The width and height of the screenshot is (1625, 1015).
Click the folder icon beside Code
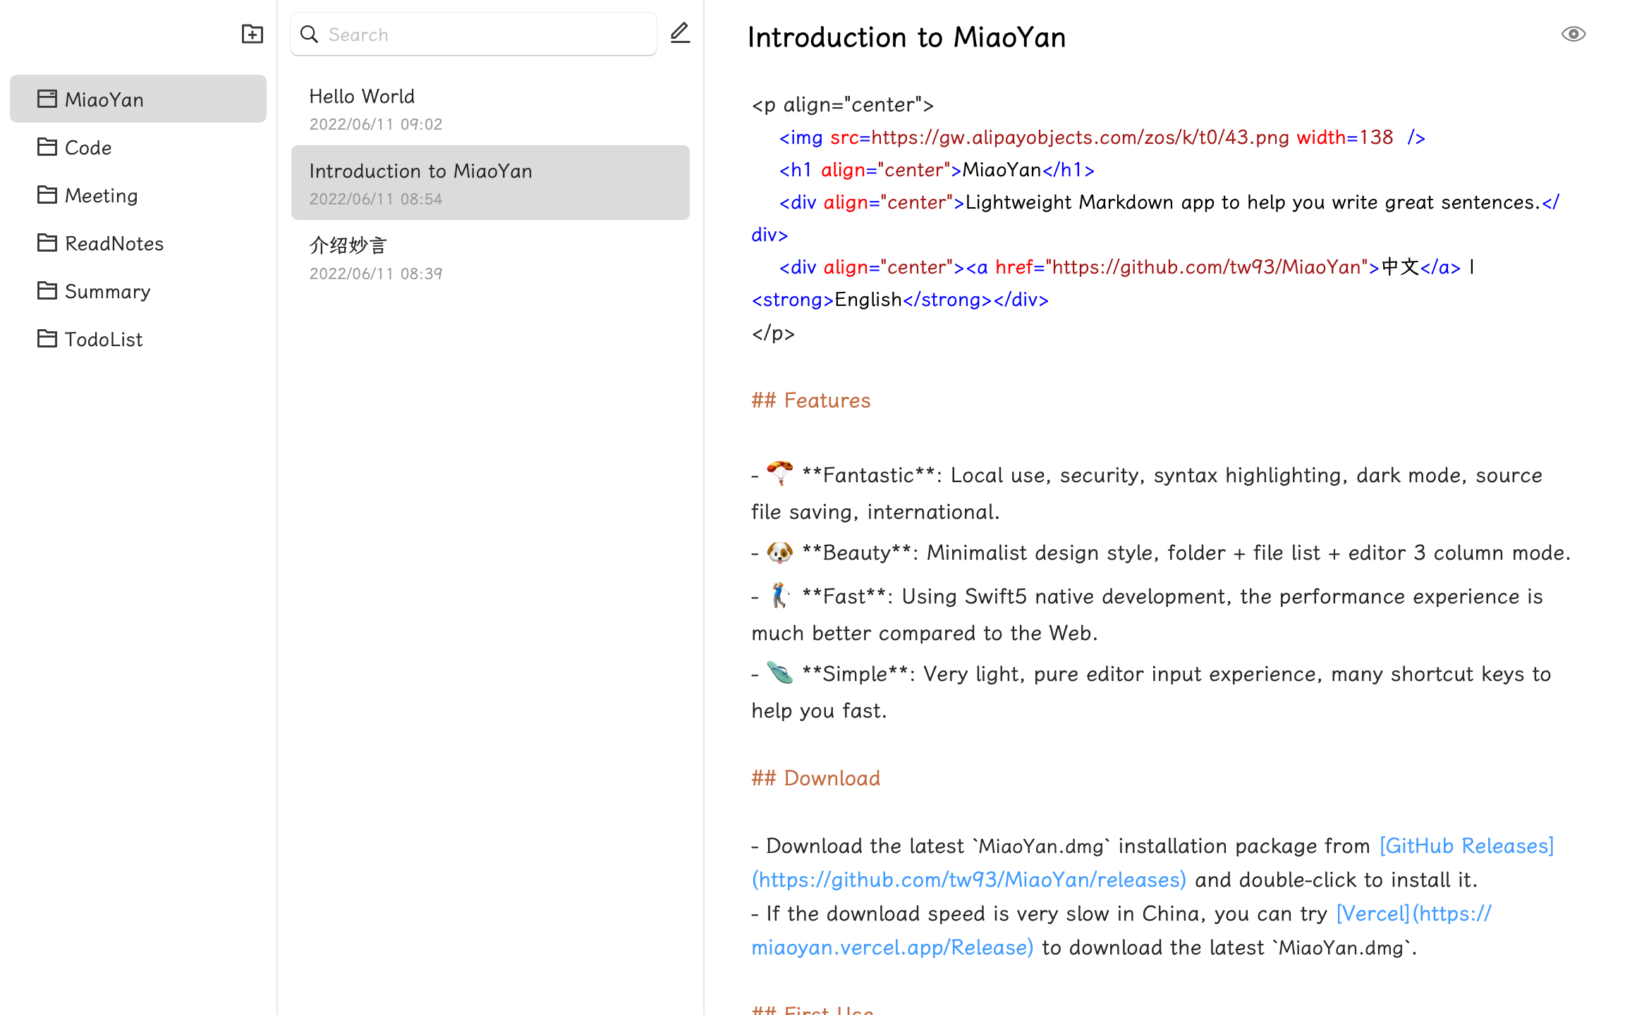pyautogui.click(x=47, y=147)
